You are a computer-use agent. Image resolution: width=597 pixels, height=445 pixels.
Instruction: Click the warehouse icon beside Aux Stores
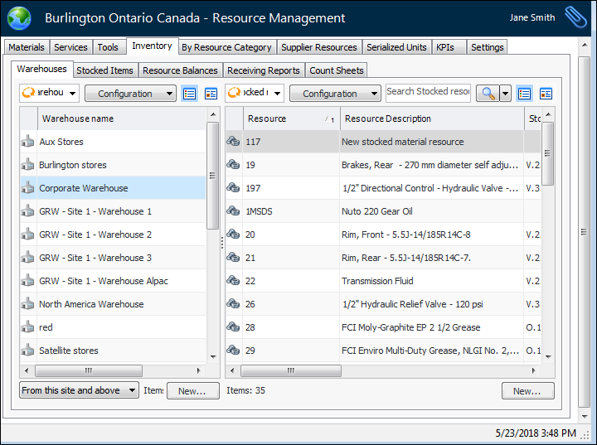27,142
